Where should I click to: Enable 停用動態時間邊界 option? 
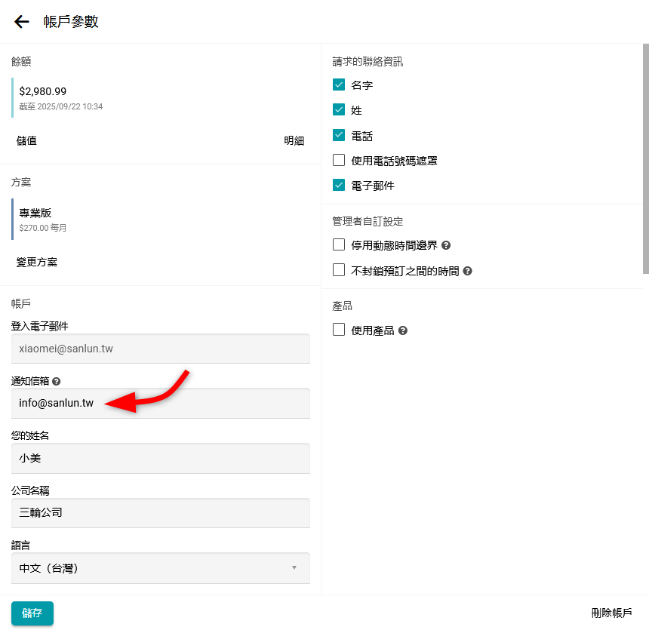[x=339, y=245]
